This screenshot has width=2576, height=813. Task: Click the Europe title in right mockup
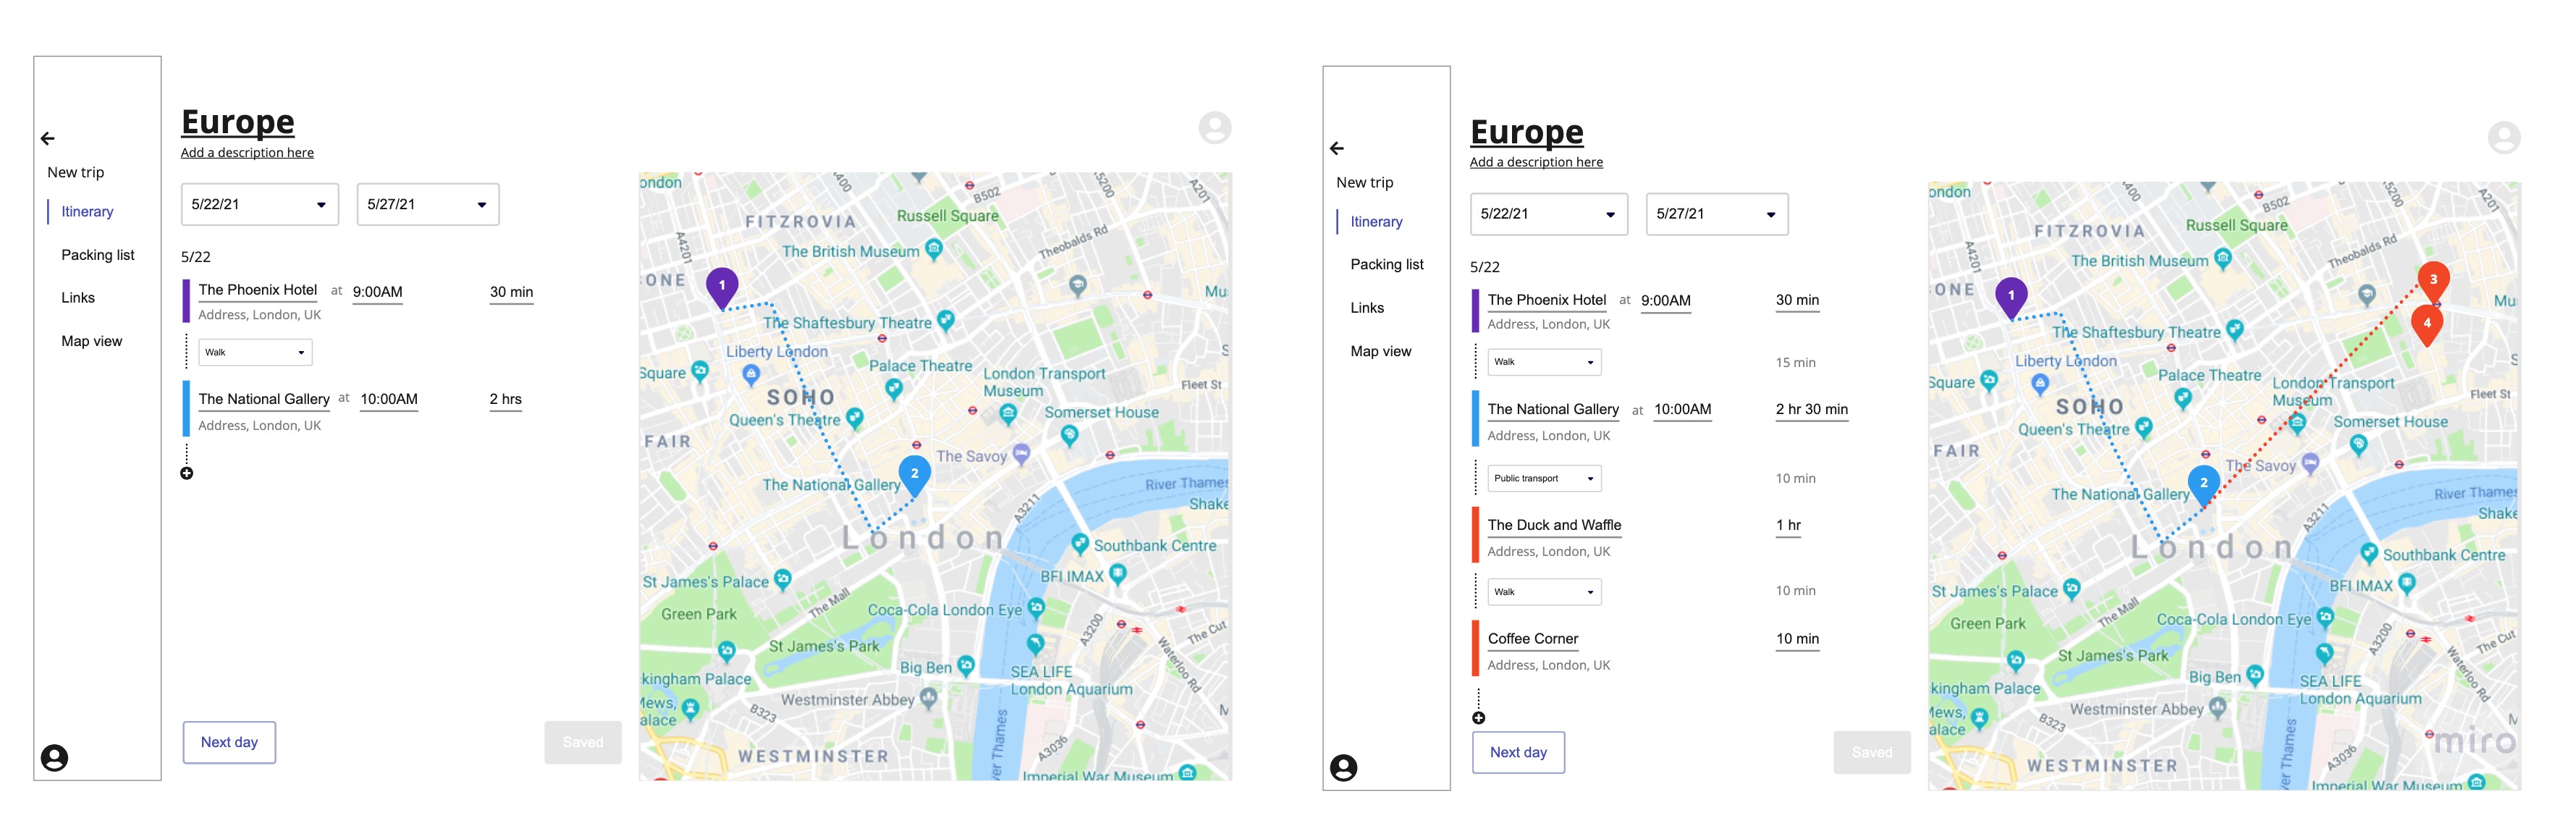pyautogui.click(x=1527, y=132)
